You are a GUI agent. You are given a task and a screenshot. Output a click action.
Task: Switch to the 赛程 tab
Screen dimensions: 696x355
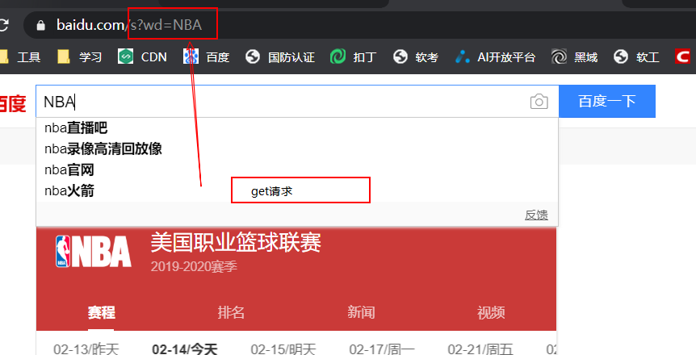coord(101,312)
